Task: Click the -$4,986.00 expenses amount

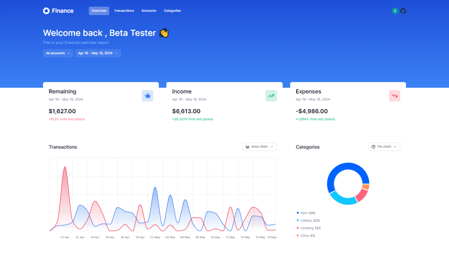Action: point(311,111)
